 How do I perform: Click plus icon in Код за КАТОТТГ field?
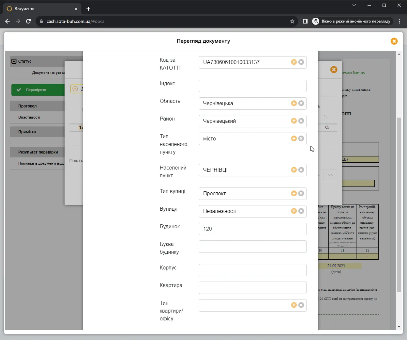(x=294, y=62)
